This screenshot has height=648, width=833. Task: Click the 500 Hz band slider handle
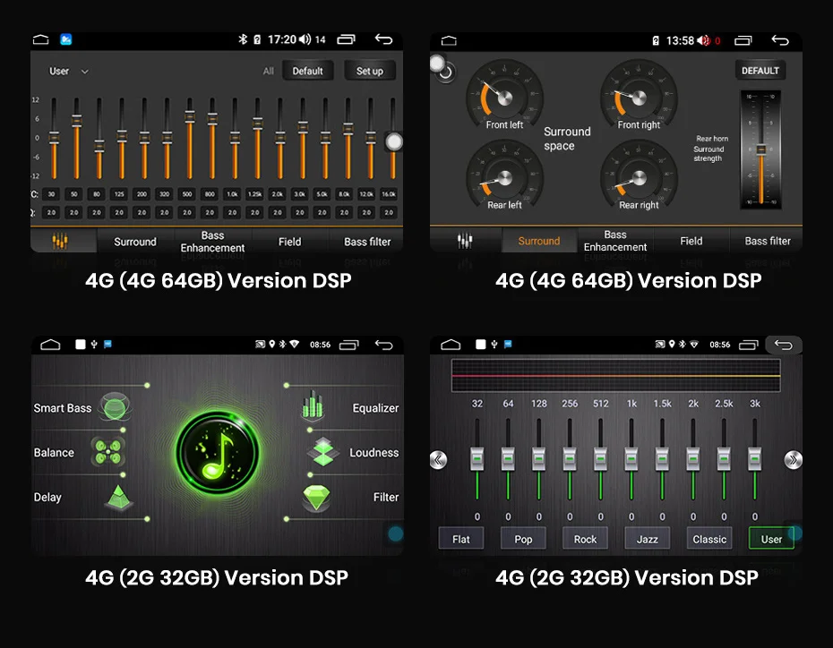click(190, 116)
